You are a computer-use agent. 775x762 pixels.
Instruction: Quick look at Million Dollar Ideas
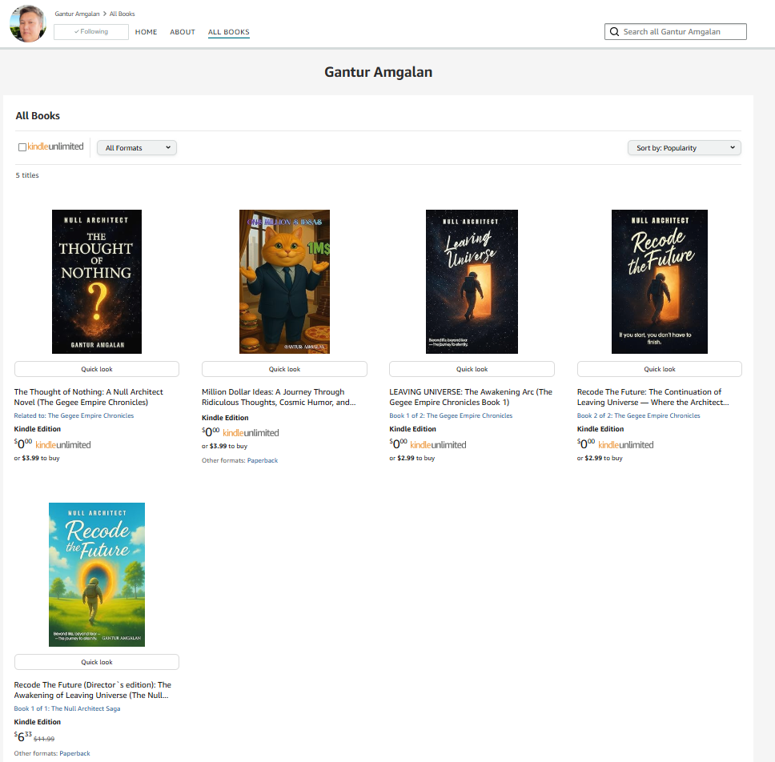[284, 369]
